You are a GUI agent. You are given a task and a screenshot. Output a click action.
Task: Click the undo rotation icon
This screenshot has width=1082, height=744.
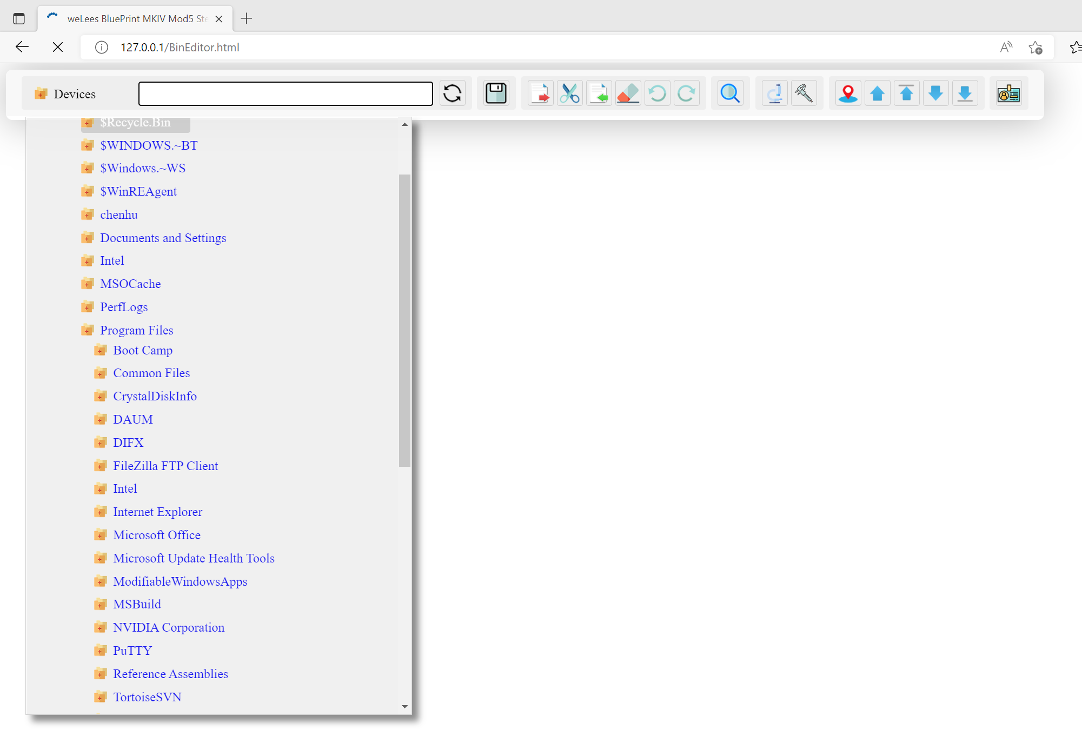[658, 93]
